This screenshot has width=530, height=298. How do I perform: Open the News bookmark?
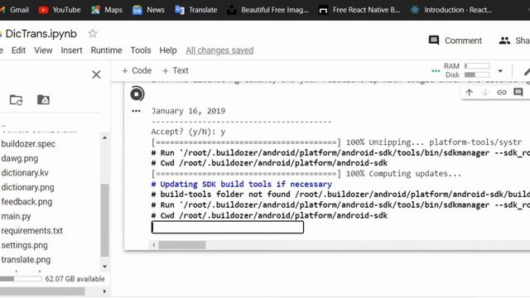[148, 10]
